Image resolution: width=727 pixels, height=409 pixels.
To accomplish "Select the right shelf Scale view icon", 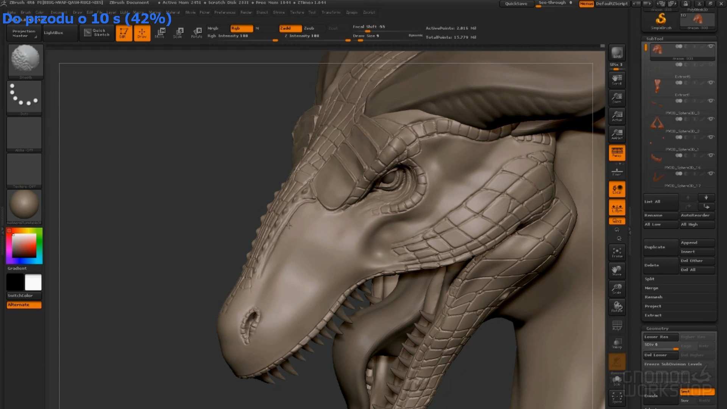I will click(x=617, y=289).
